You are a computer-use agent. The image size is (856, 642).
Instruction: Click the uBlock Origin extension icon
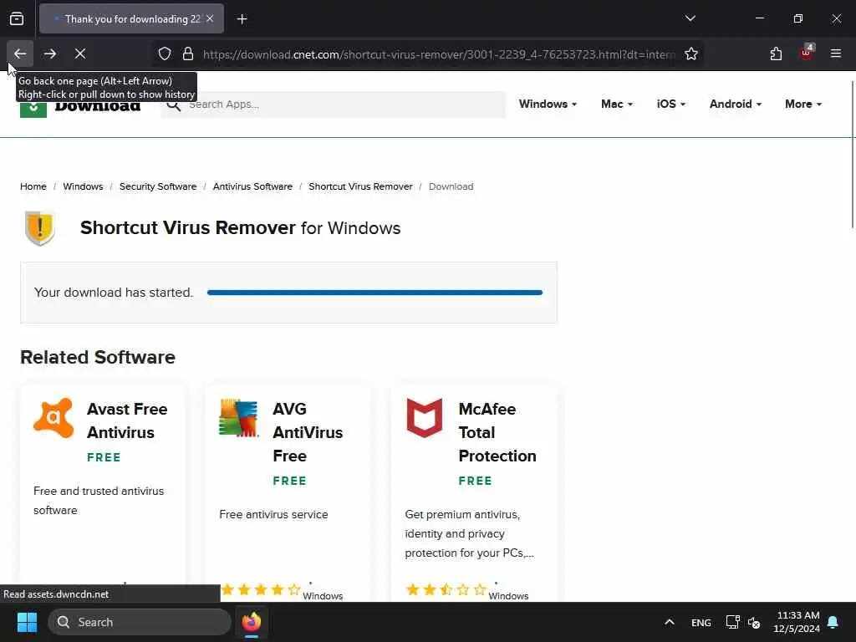[807, 53]
